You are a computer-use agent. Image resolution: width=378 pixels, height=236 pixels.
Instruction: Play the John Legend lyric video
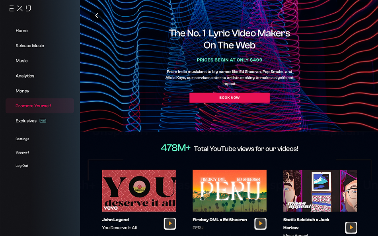point(170,223)
